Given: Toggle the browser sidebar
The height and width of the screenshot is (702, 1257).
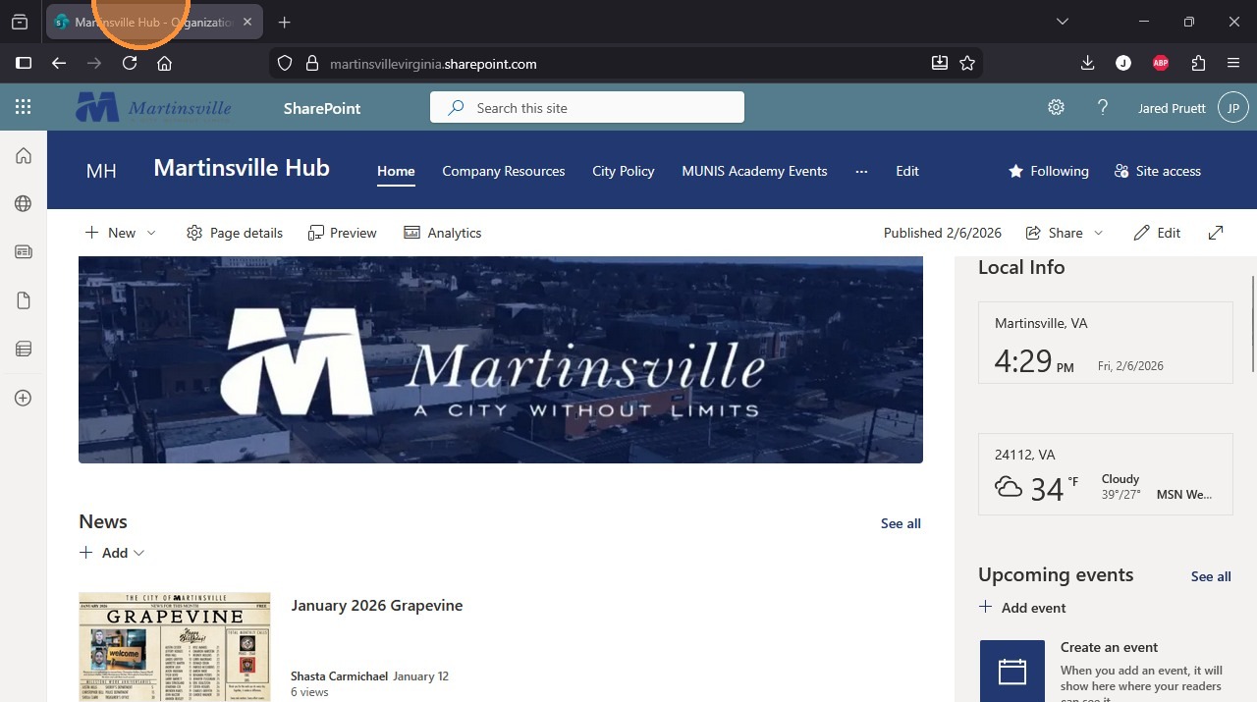Looking at the screenshot, I should pyautogui.click(x=24, y=63).
